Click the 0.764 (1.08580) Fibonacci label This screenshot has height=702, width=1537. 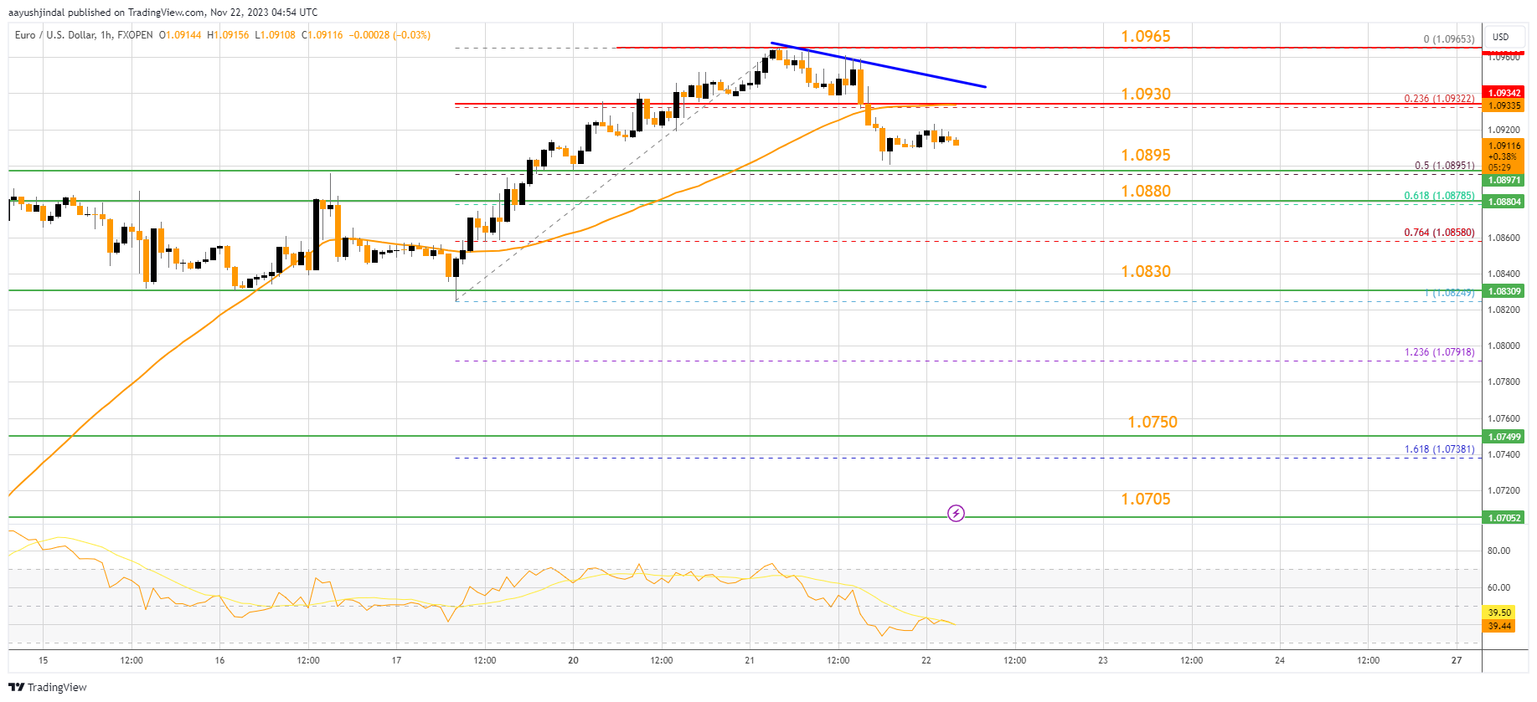(x=1439, y=233)
